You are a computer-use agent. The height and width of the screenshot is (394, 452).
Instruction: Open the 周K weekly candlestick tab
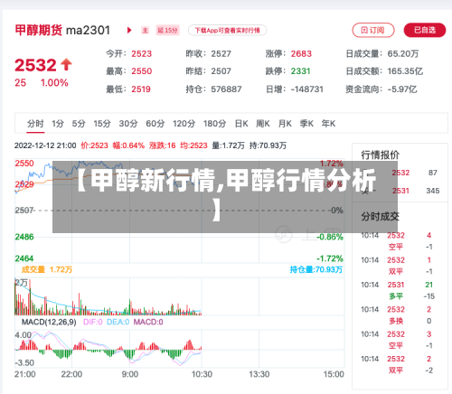pos(263,124)
